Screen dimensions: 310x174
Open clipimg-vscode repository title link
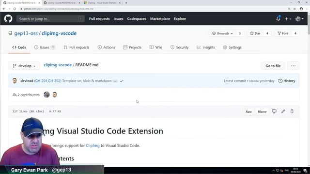[x=59, y=33]
